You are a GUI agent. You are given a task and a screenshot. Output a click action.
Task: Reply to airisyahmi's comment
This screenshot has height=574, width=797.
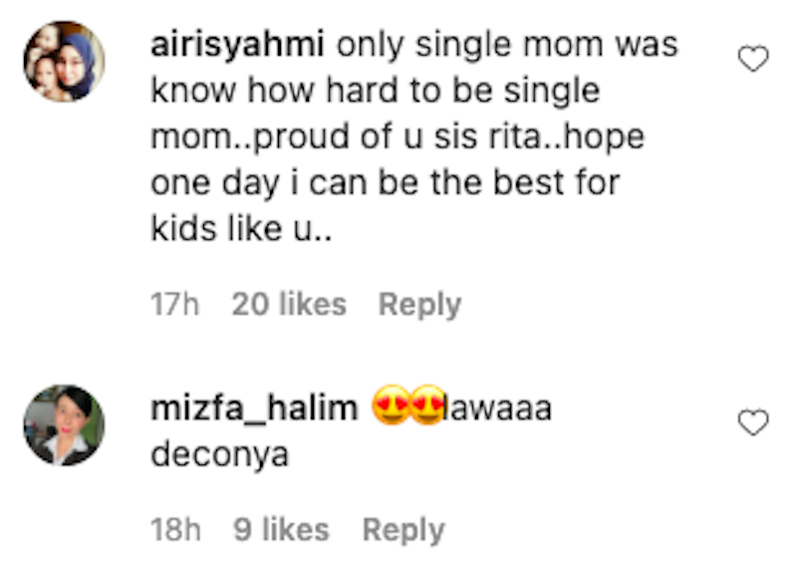click(419, 304)
